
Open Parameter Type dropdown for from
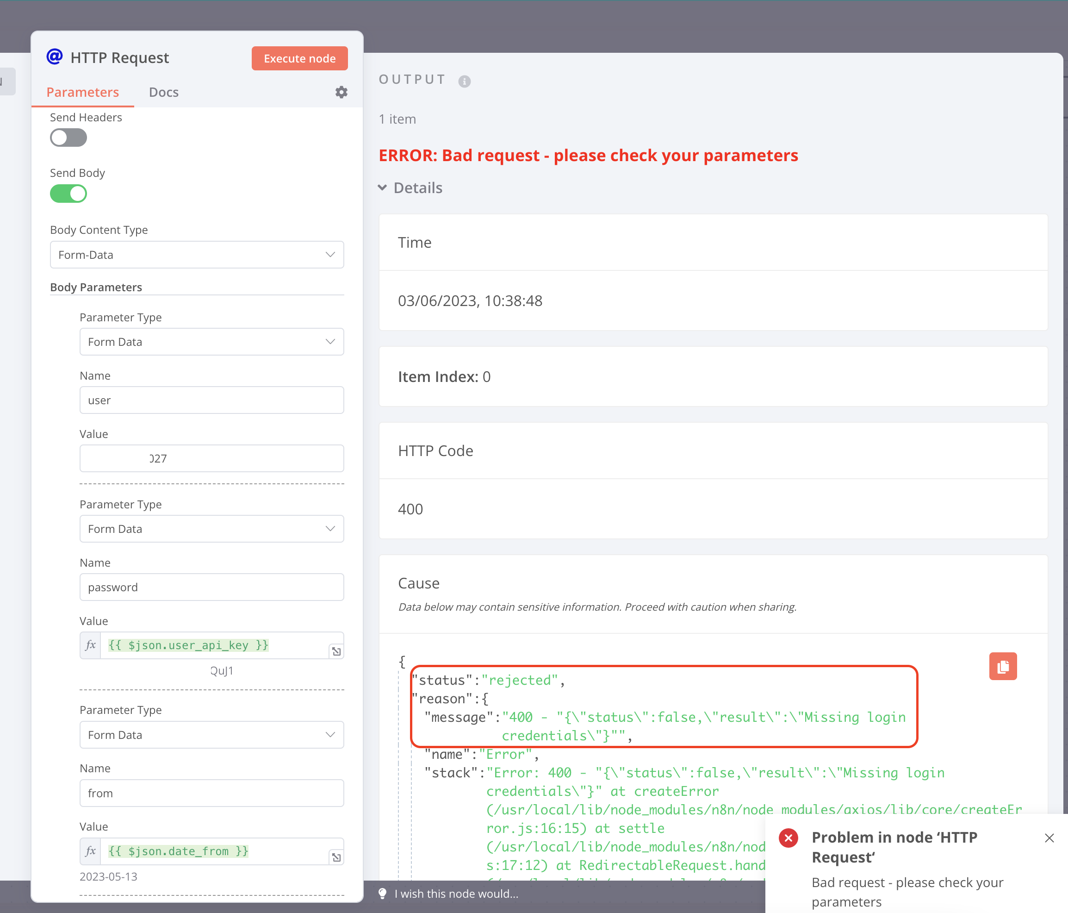211,735
